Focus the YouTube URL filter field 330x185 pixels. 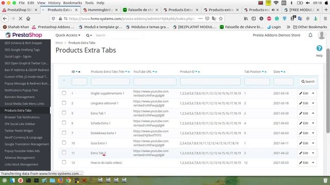[x=155, y=81]
